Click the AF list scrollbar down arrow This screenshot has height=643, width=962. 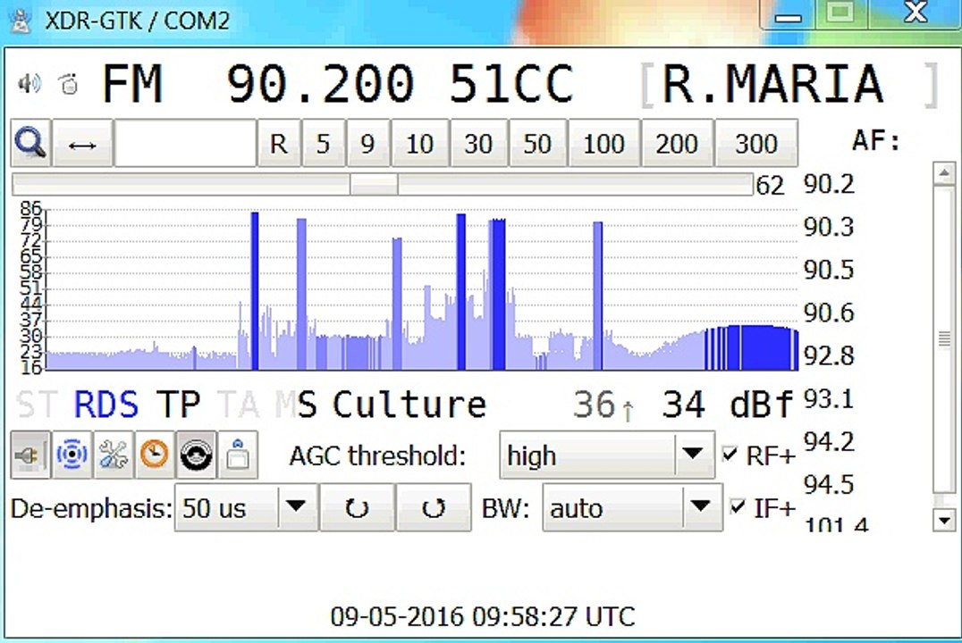(x=943, y=521)
